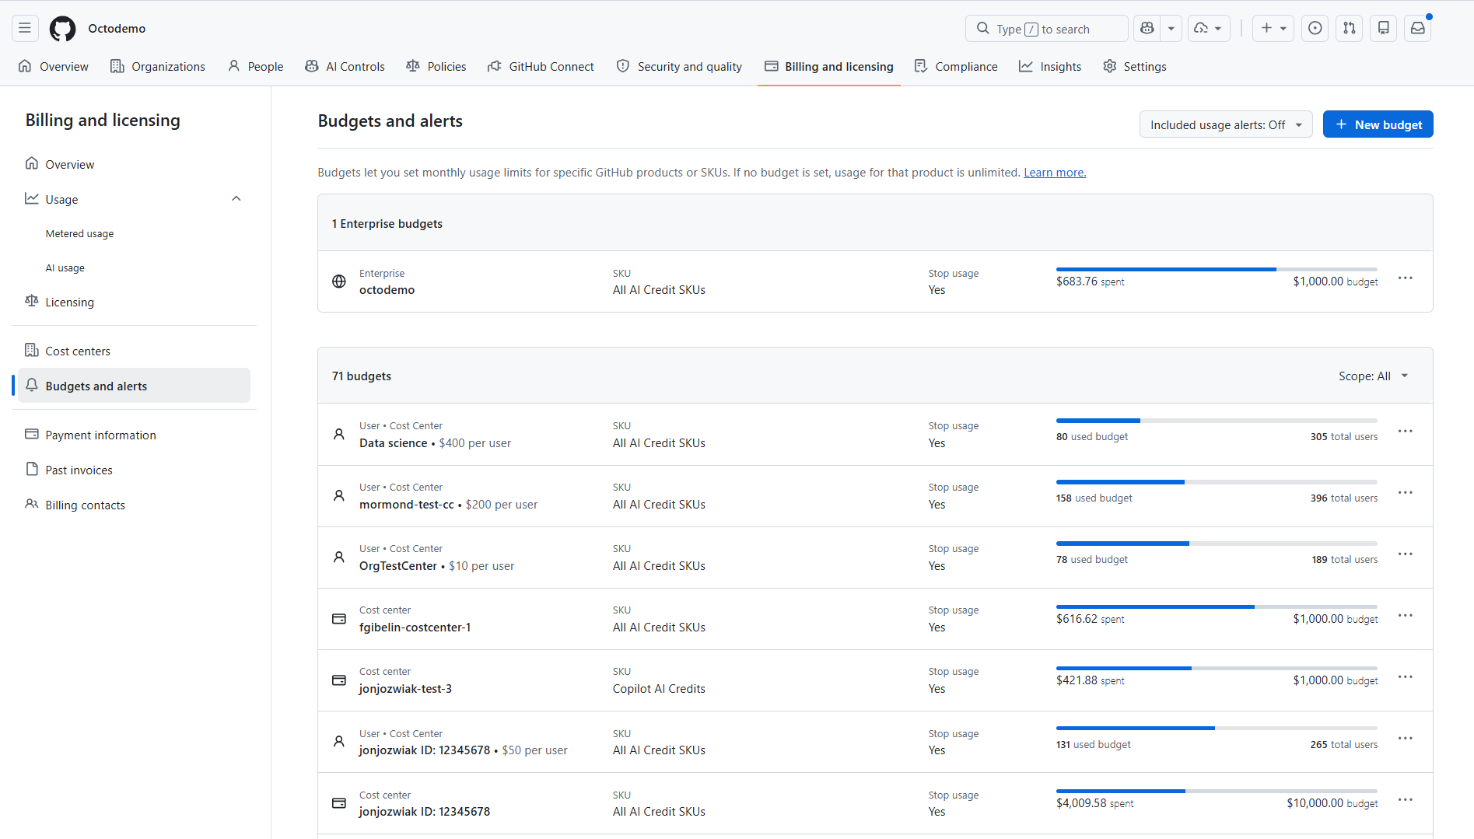Open the Copilot dropdown arrow in header
Viewport: 1474px width, 839px height.
(1171, 29)
